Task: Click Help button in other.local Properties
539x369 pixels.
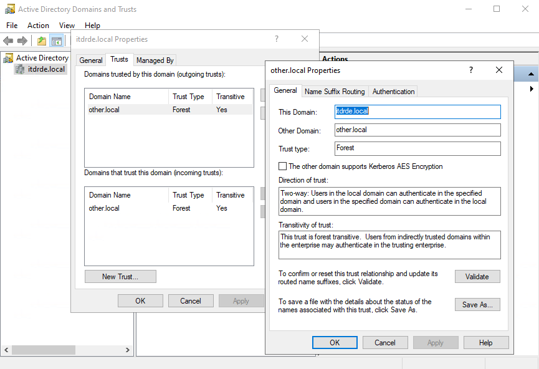Action: tap(485, 343)
